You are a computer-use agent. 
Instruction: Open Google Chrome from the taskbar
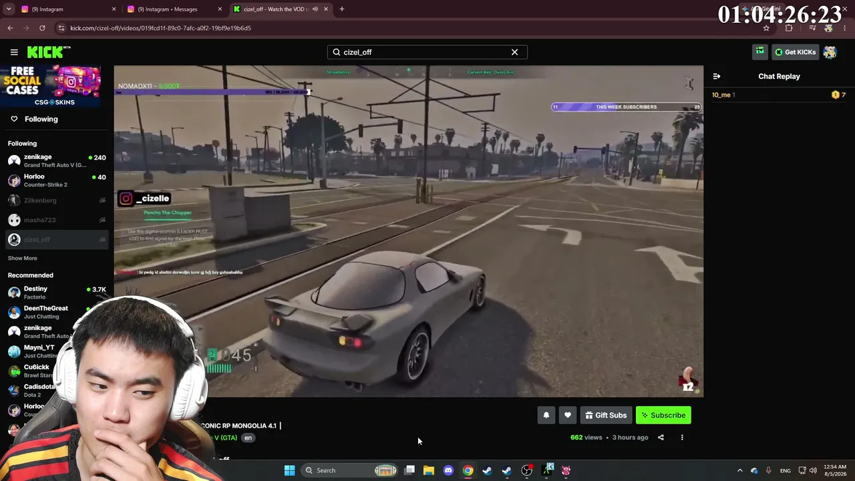click(468, 470)
